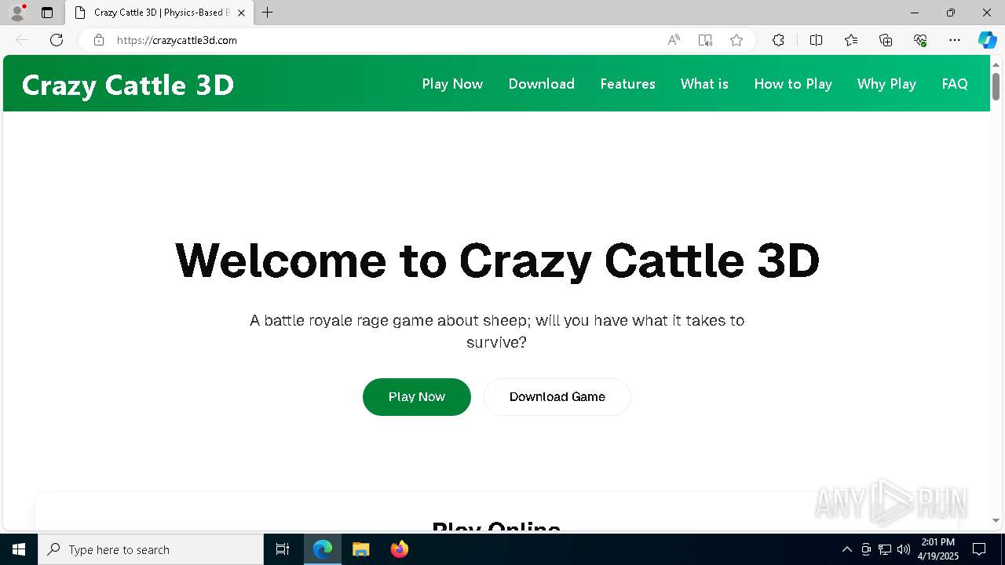Open network tray icon
The image size is (1005, 565).
click(885, 549)
